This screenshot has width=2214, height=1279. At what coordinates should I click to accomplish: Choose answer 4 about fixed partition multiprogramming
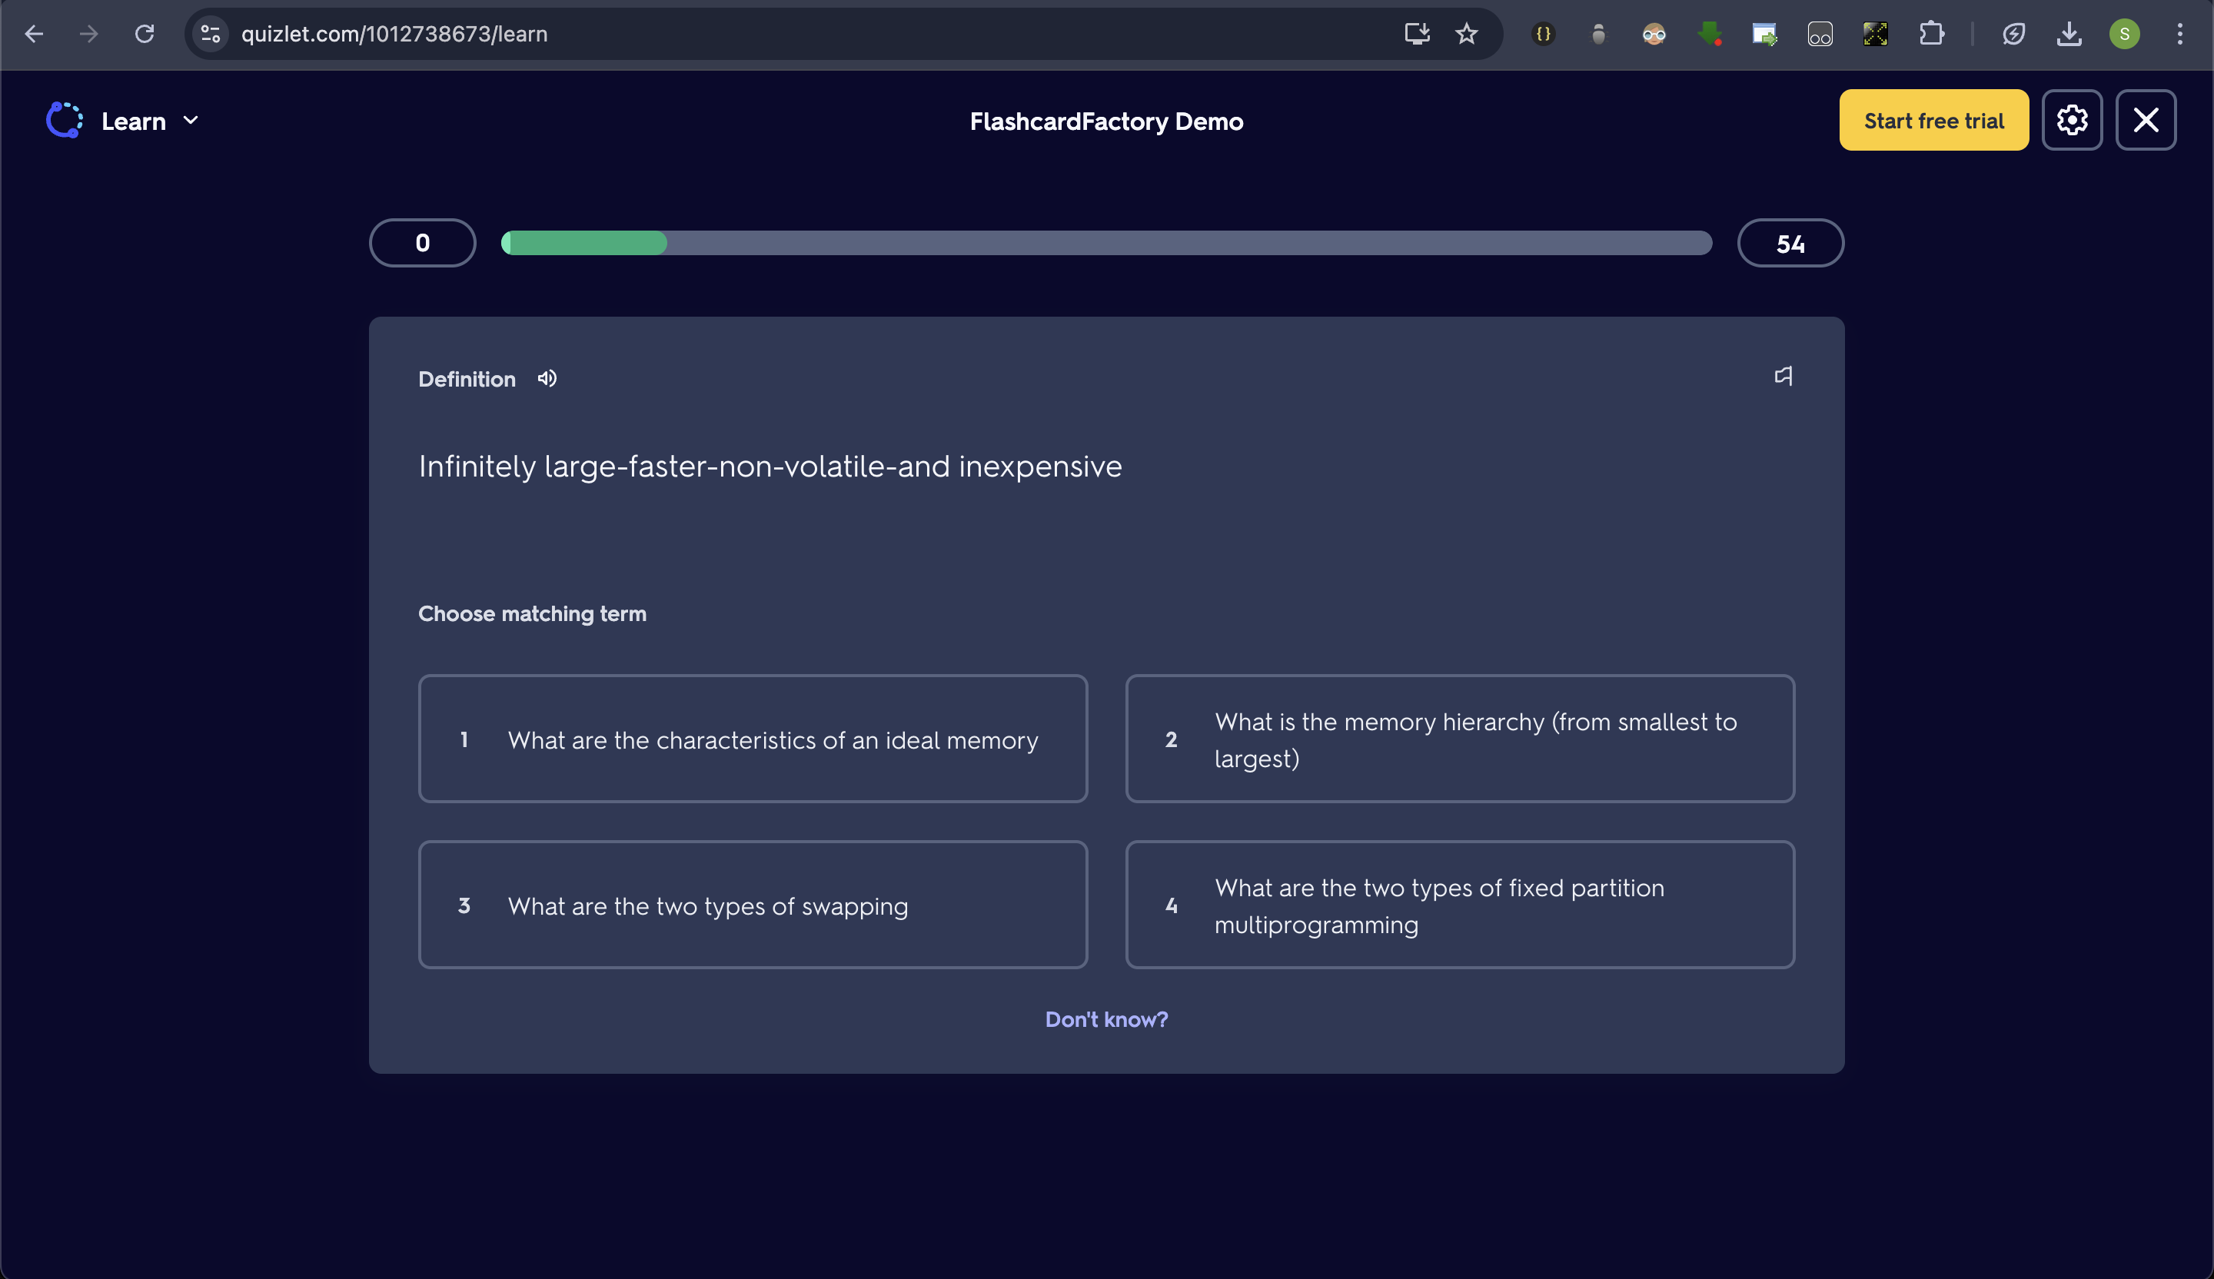(x=1459, y=905)
